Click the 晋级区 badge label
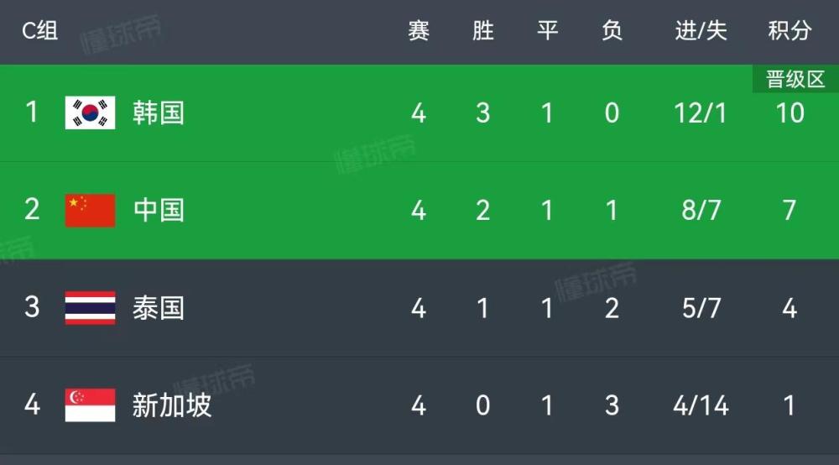Viewport: 839px width, 465px height. coord(795,79)
